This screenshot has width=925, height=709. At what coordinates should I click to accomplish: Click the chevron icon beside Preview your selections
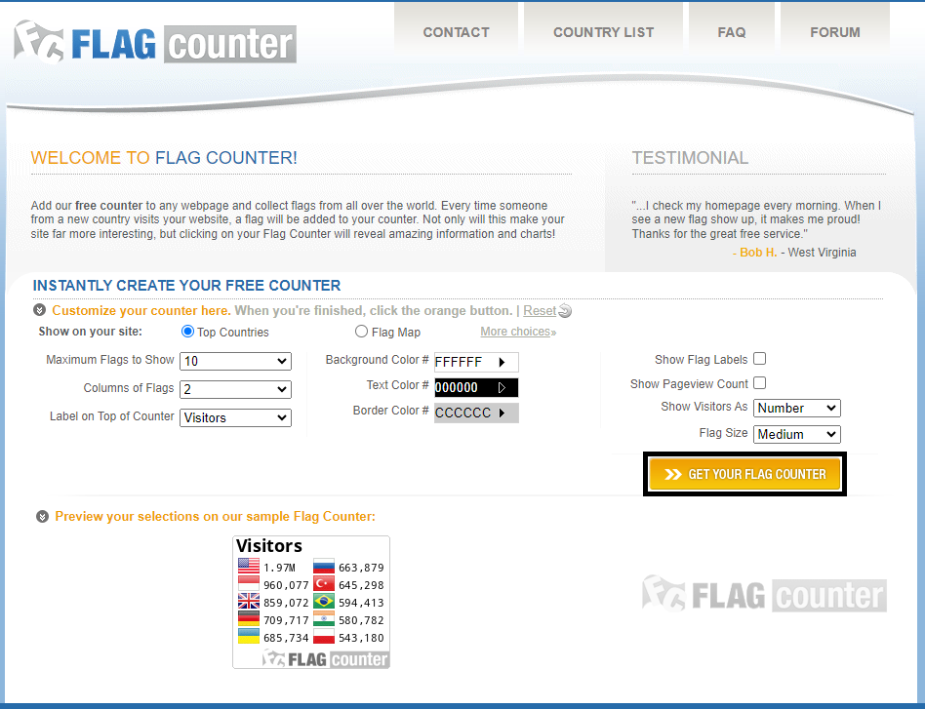point(43,517)
